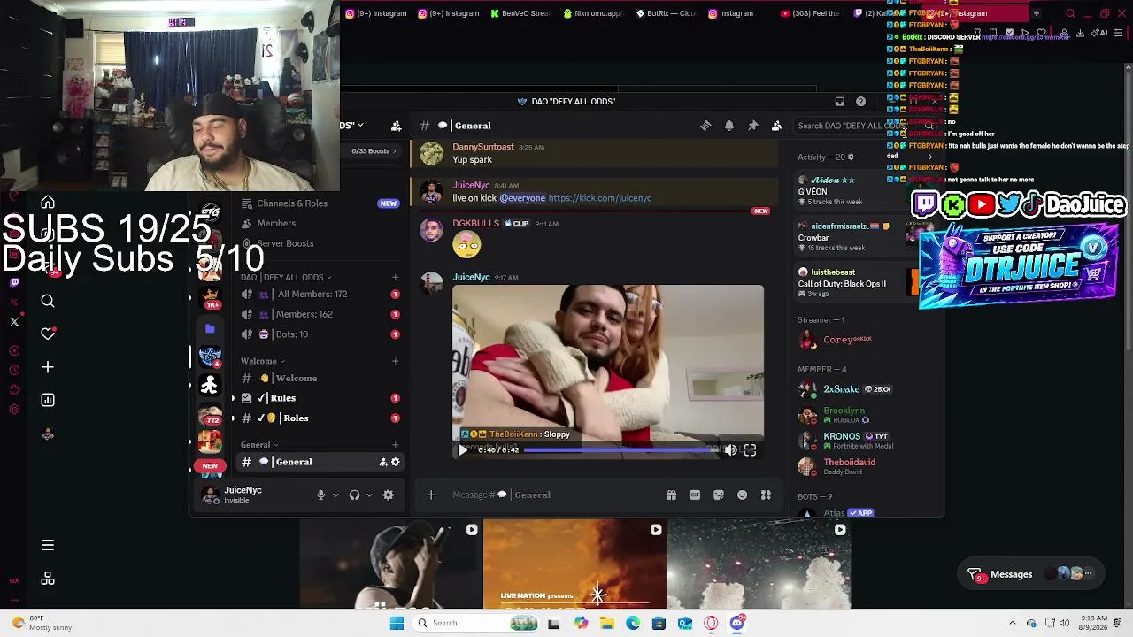Open the Rules channel
This screenshot has height=637, width=1133.
coord(319,398)
